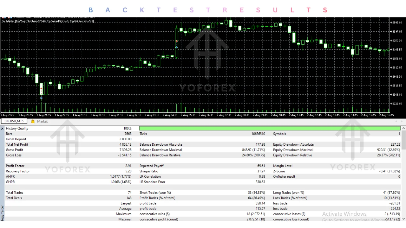Select the 'Total Net Profit' value 4 855.13
The width and height of the screenshot is (406, 228).
[x=125, y=144]
